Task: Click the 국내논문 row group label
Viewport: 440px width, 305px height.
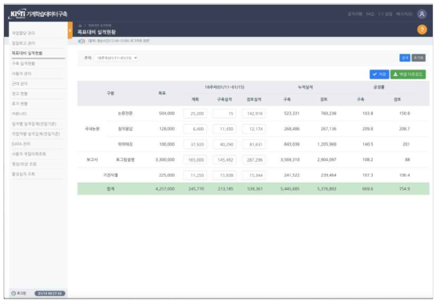Action: point(92,129)
